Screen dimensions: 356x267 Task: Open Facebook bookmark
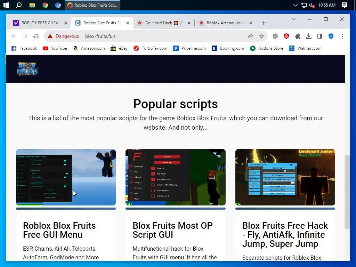point(24,48)
